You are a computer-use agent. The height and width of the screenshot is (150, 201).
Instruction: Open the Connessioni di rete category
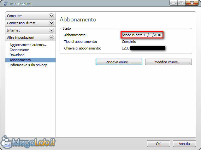[x=30, y=23]
